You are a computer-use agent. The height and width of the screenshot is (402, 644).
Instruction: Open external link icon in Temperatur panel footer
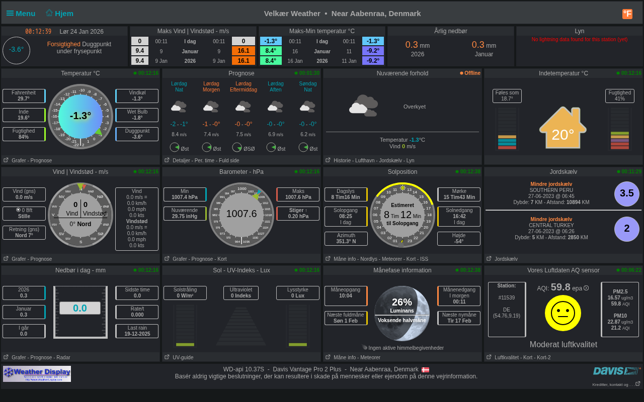click(x=6, y=160)
